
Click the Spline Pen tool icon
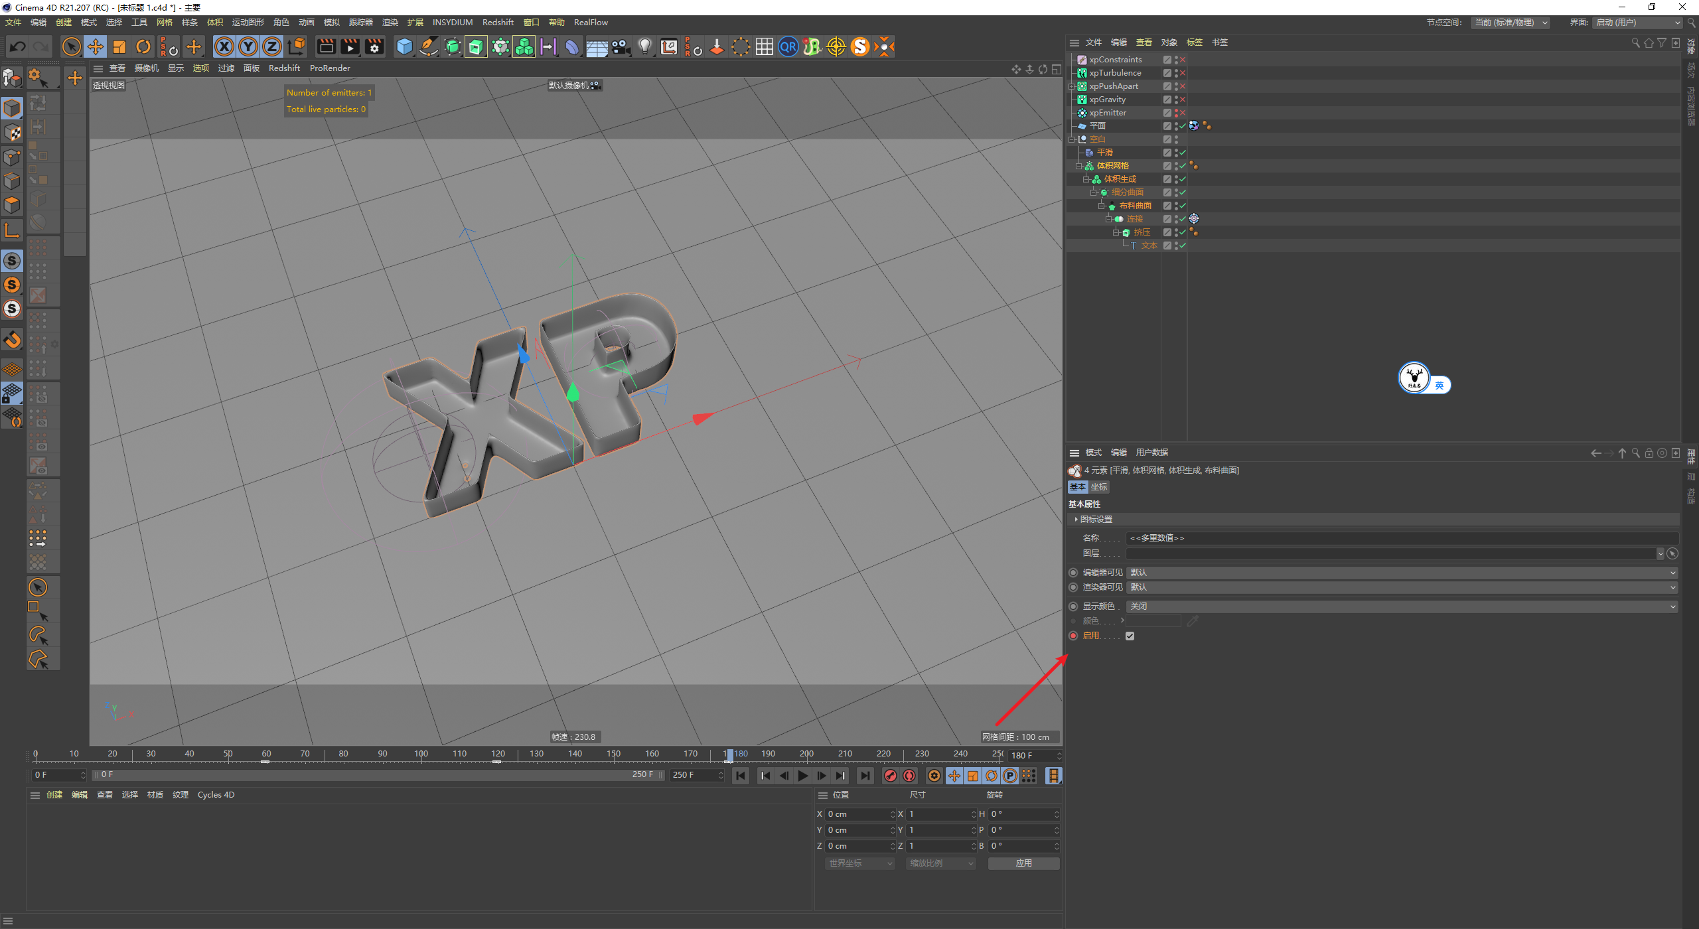click(x=429, y=46)
